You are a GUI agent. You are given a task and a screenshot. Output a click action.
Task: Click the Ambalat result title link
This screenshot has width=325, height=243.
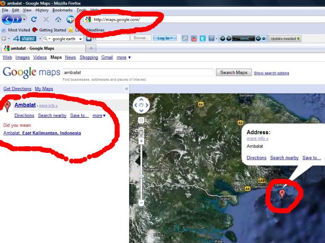coord(25,105)
